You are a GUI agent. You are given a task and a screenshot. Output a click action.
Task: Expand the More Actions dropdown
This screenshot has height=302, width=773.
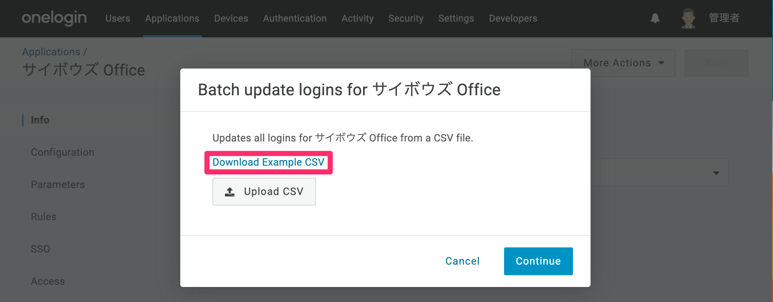[x=623, y=63]
